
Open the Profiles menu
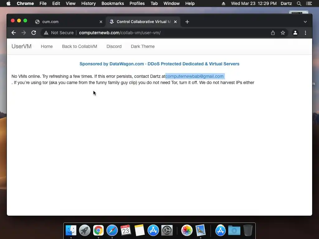137,3
